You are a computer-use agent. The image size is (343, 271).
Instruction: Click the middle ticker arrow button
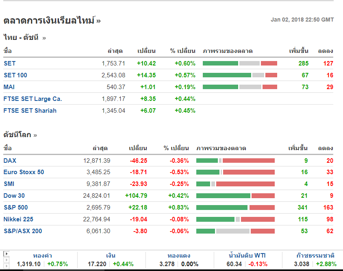click(x=5, y=260)
